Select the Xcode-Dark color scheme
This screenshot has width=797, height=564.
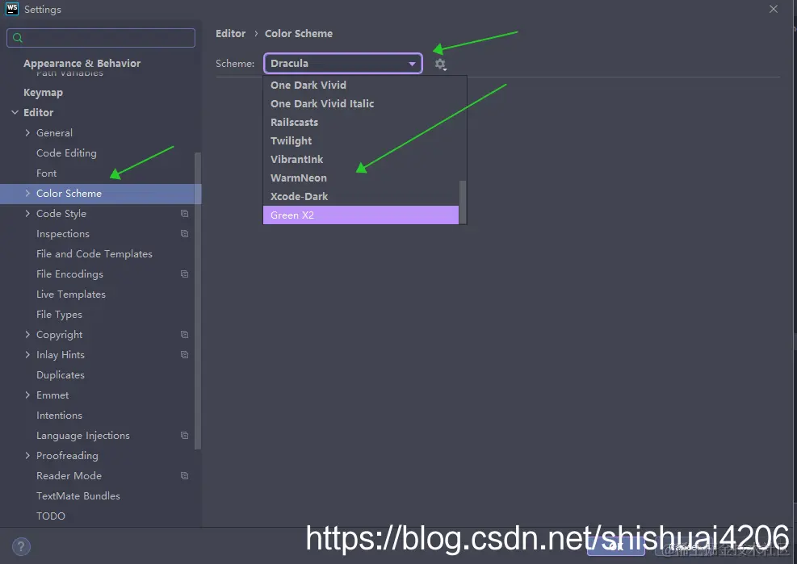[x=361, y=197]
